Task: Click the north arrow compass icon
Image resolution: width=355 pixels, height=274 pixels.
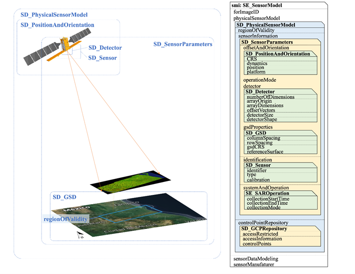Action: pos(80,235)
